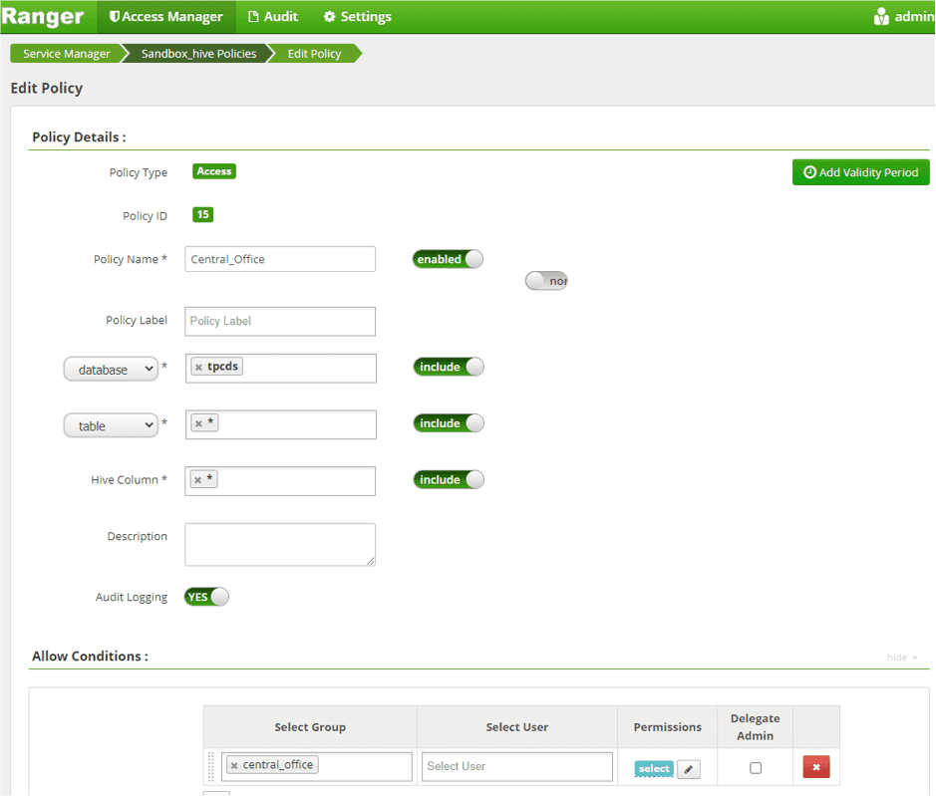Edit permissions with the pencil icon
The image size is (936, 796).
[x=688, y=769]
